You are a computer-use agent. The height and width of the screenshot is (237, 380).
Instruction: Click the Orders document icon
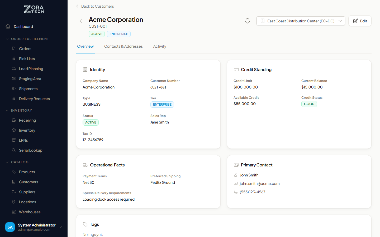click(x=14, y=48)
